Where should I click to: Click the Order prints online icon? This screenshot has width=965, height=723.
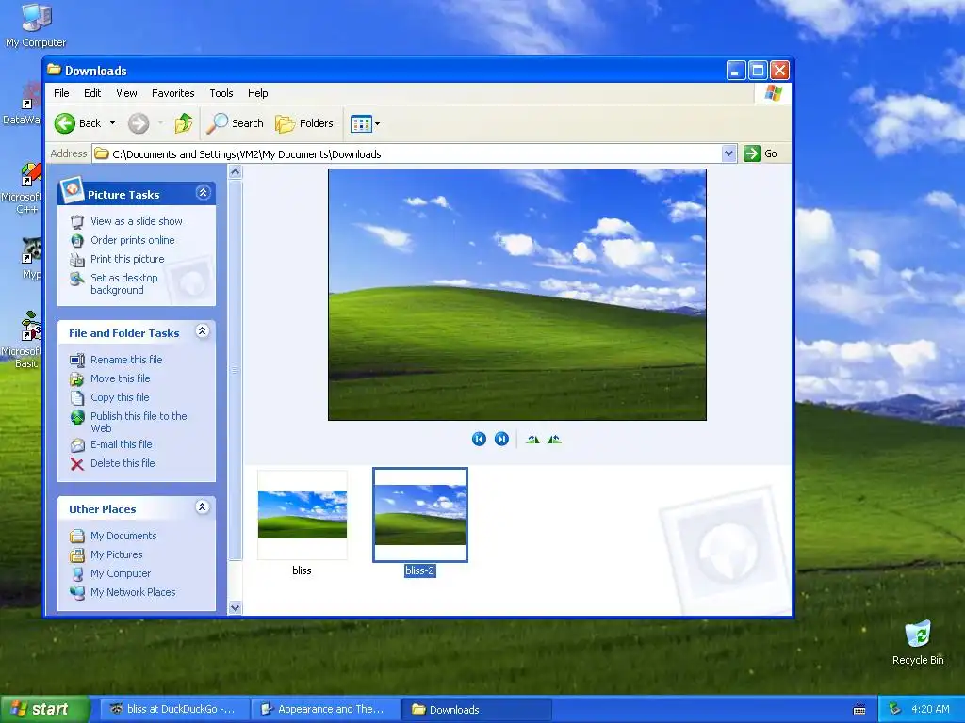[x=77, y=240]
